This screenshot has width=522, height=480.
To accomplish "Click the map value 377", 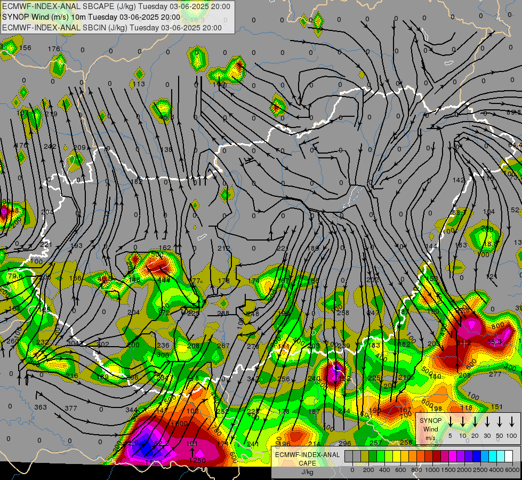I will click(71, 408).
